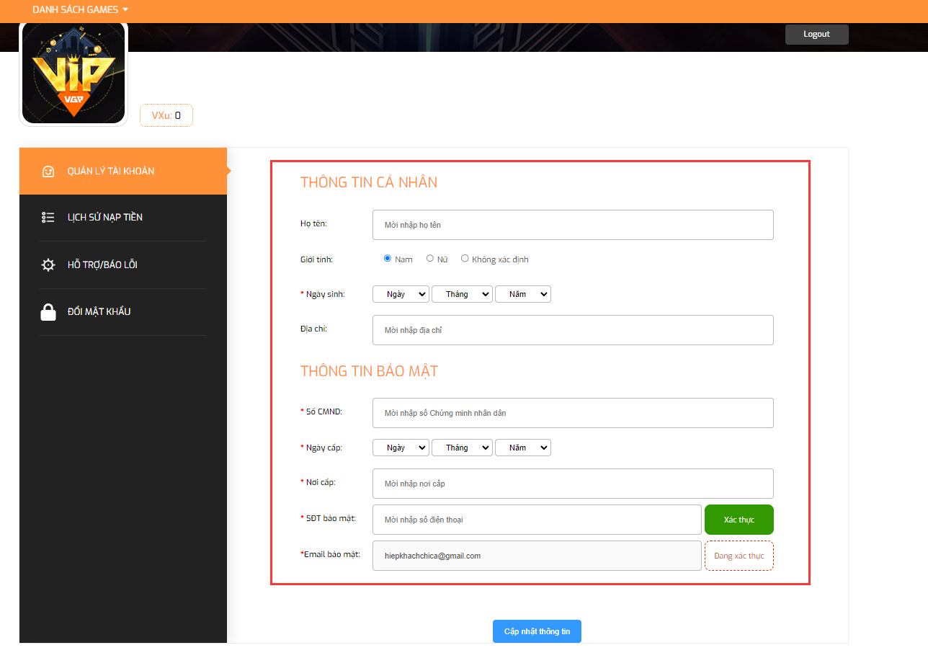Click the account management sidebar icon
Image resolution: width=928 pixels, height=658 pixels.
(x=48, y=172)
